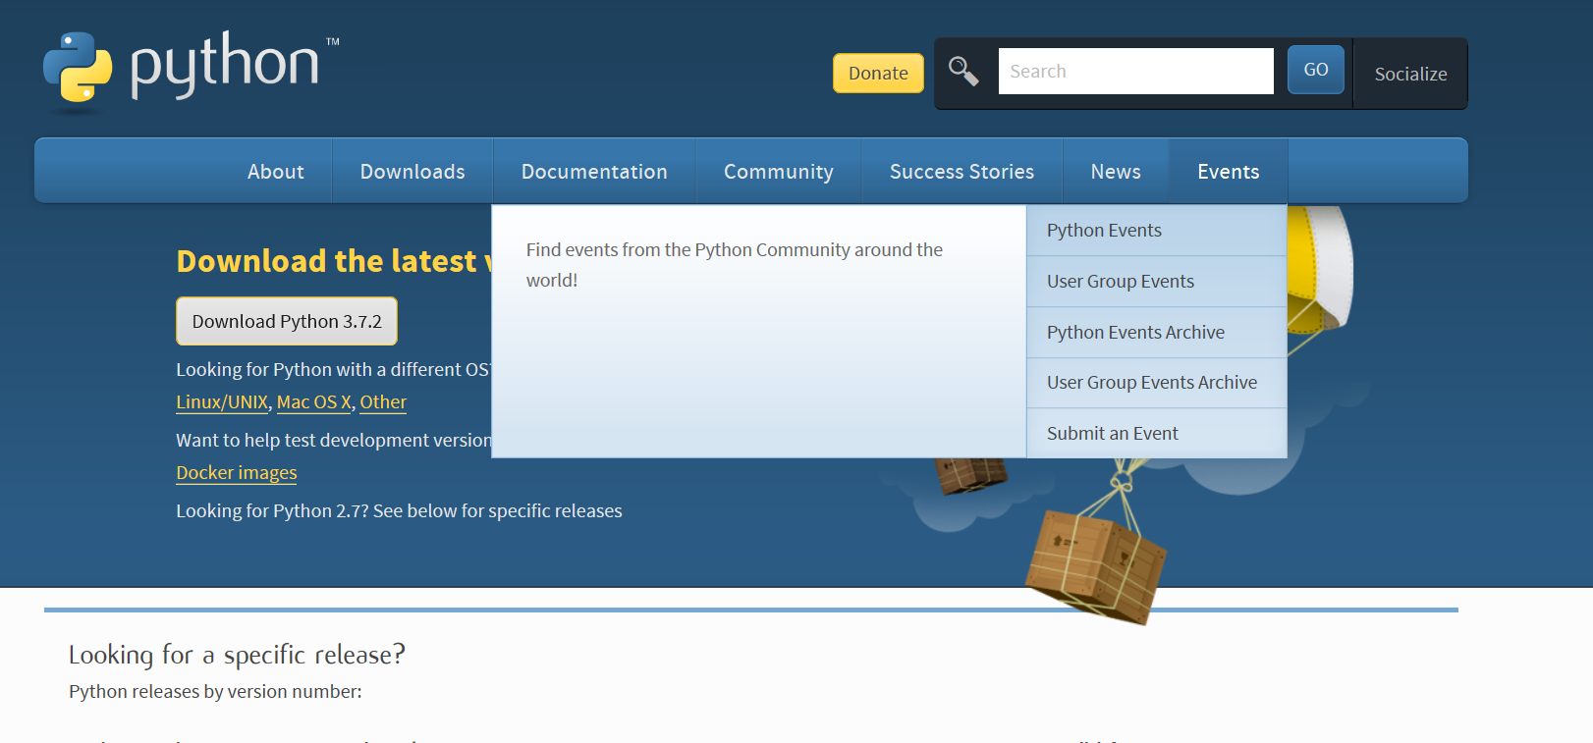Select User Group Events menu entry
The image size is (1593, 743).
click(x=1121, y=282)
